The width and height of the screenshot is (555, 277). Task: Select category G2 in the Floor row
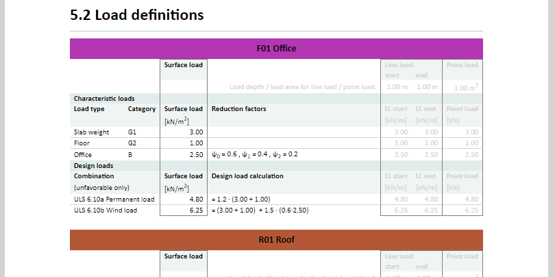point(132,143)
